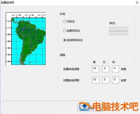Click the 创建经纬网 window title
The image size is (140, 114).
coord(7,3)
